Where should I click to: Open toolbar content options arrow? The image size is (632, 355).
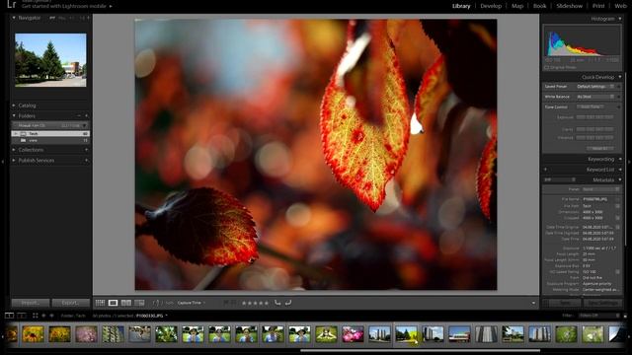(533, 303)
